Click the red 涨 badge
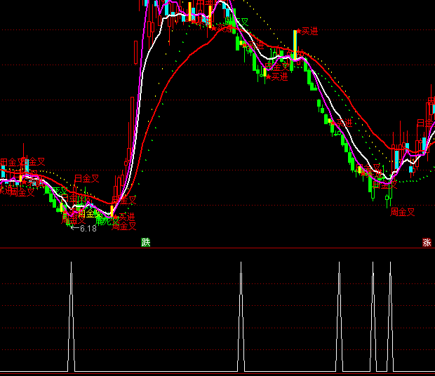Viewport: 435px width, 376px height. tap(427, 243)
